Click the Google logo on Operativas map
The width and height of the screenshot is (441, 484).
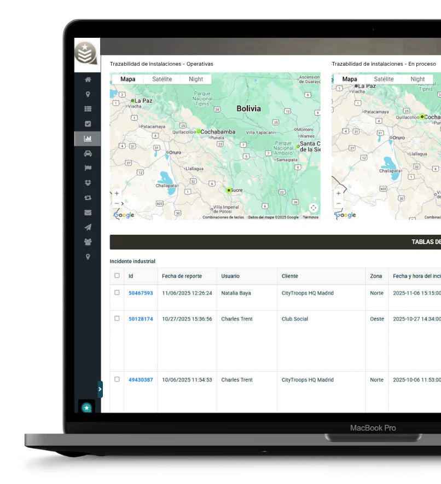tap(124, 215)
